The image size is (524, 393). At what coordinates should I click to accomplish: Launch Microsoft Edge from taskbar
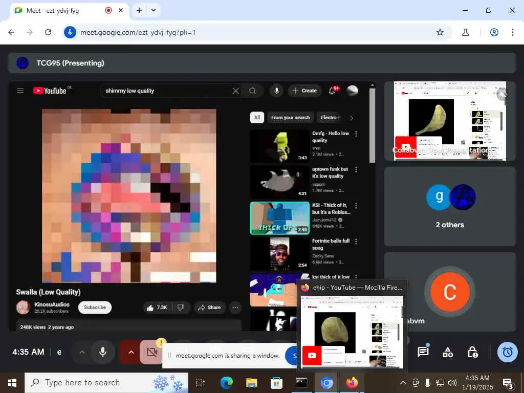click(x=226, y=383)
